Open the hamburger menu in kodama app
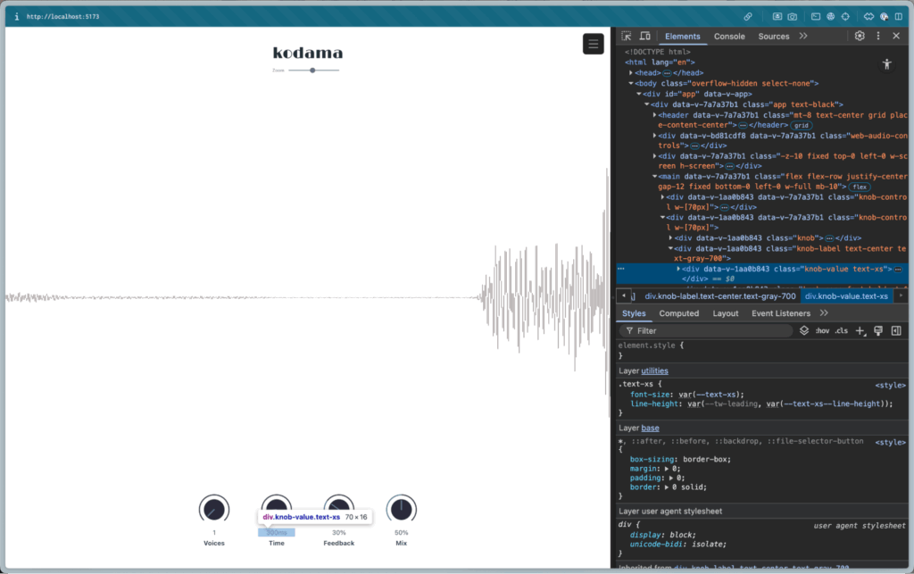The image size is (914, 574). click(x=594, y=44)
